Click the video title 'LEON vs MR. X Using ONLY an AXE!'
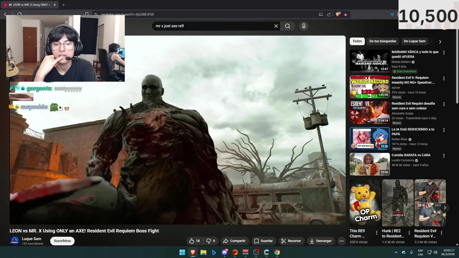 coord(84,231)
